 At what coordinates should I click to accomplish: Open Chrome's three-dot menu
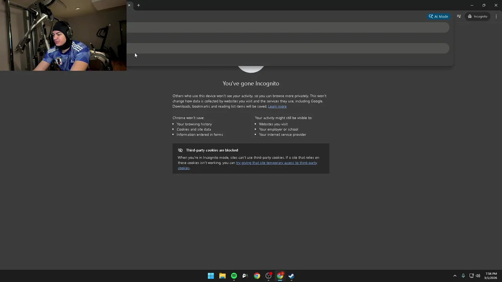[x=496, y=16]
